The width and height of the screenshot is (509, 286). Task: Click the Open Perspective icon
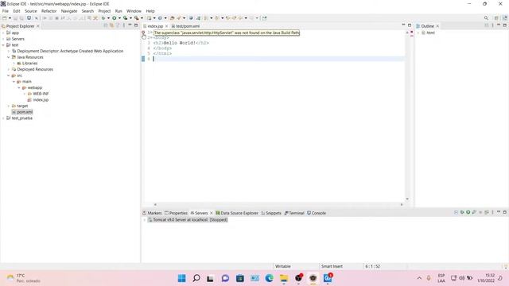[x=496, y=18]
